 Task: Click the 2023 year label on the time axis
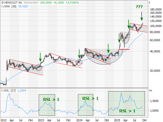[41, 120]
